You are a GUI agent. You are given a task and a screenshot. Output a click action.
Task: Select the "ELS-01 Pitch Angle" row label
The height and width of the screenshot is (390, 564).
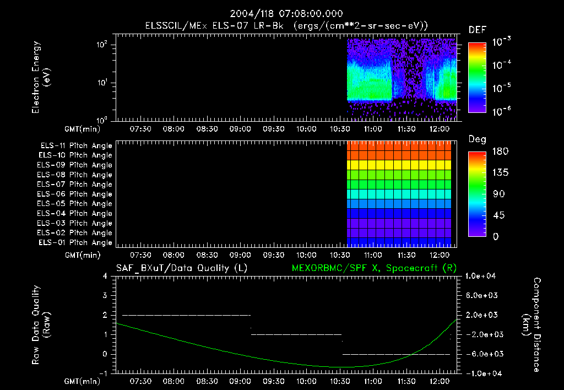(75, 242)
